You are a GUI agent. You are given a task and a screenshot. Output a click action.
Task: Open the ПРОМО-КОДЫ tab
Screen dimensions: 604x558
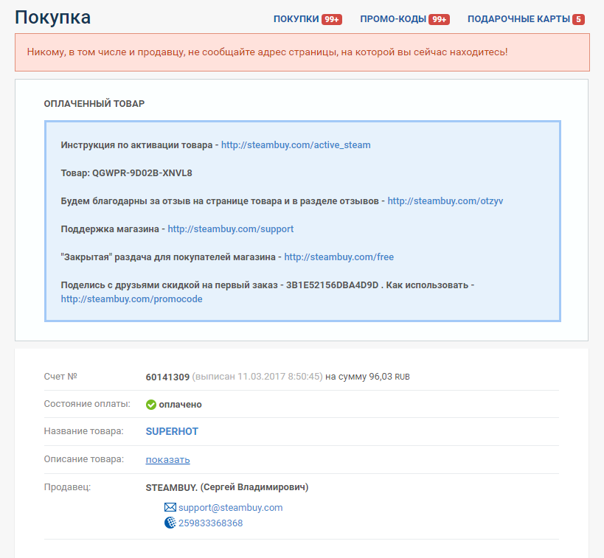[x=393, y=19]
